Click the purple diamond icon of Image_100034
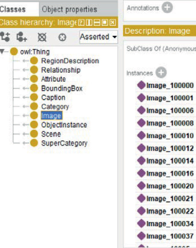Viewport: 196px width, 248px height. (141, 223)
